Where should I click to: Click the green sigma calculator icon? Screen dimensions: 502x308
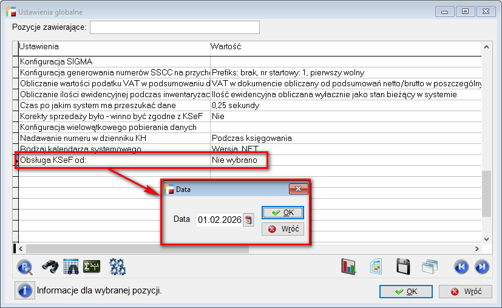point(92,266)
